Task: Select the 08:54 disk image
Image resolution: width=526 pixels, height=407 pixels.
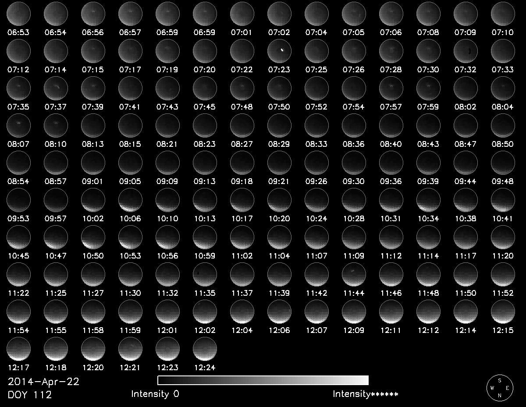Action: click(18, 163)
